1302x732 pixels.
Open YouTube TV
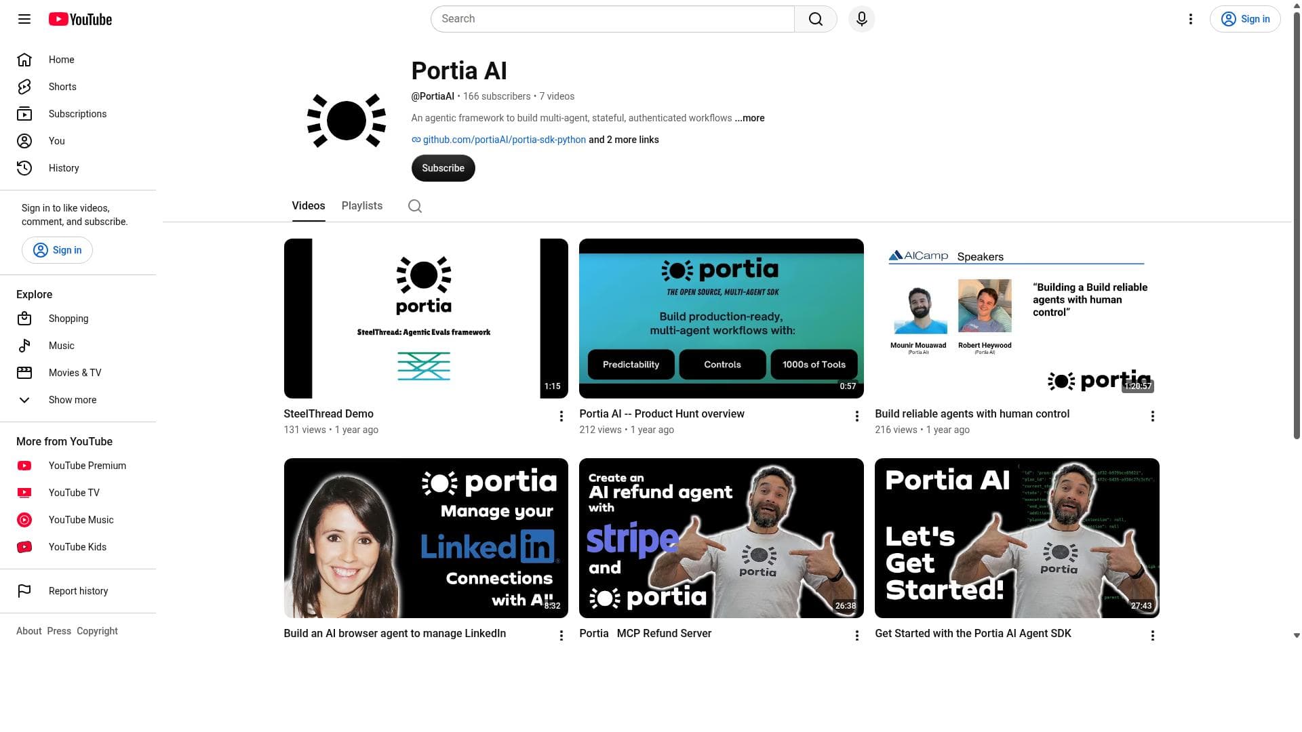coord(78,493)
